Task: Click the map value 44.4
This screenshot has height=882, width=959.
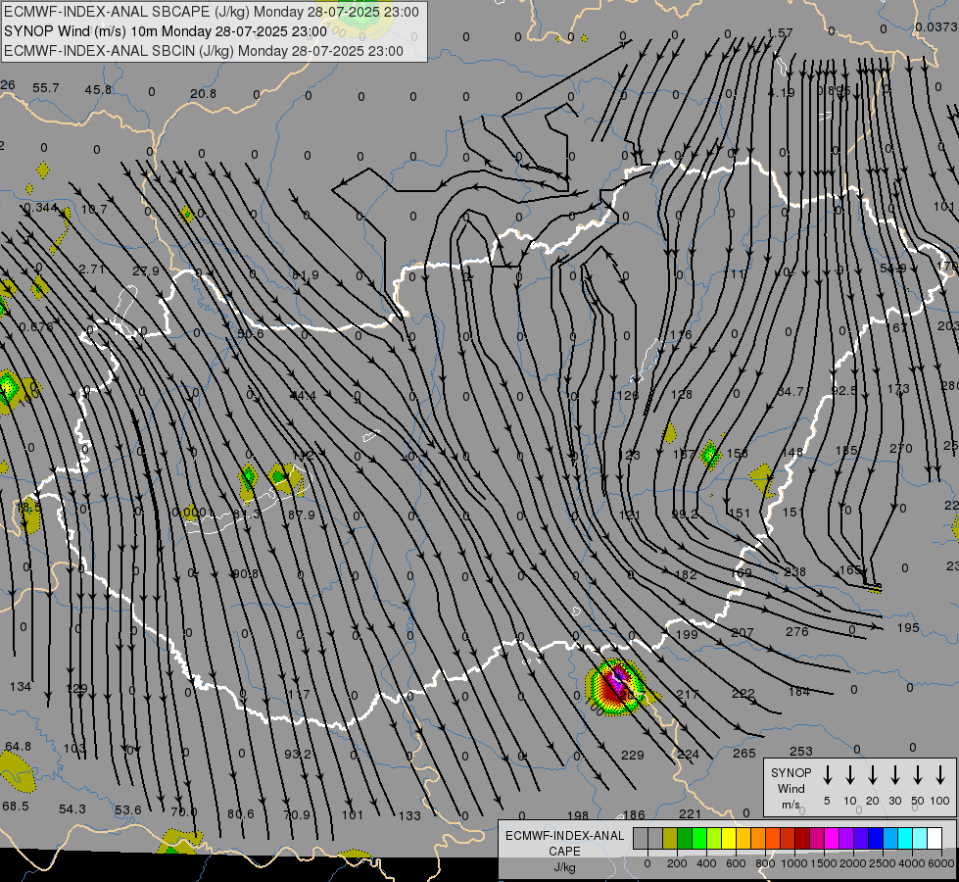Action: click(x=304, y=396)
